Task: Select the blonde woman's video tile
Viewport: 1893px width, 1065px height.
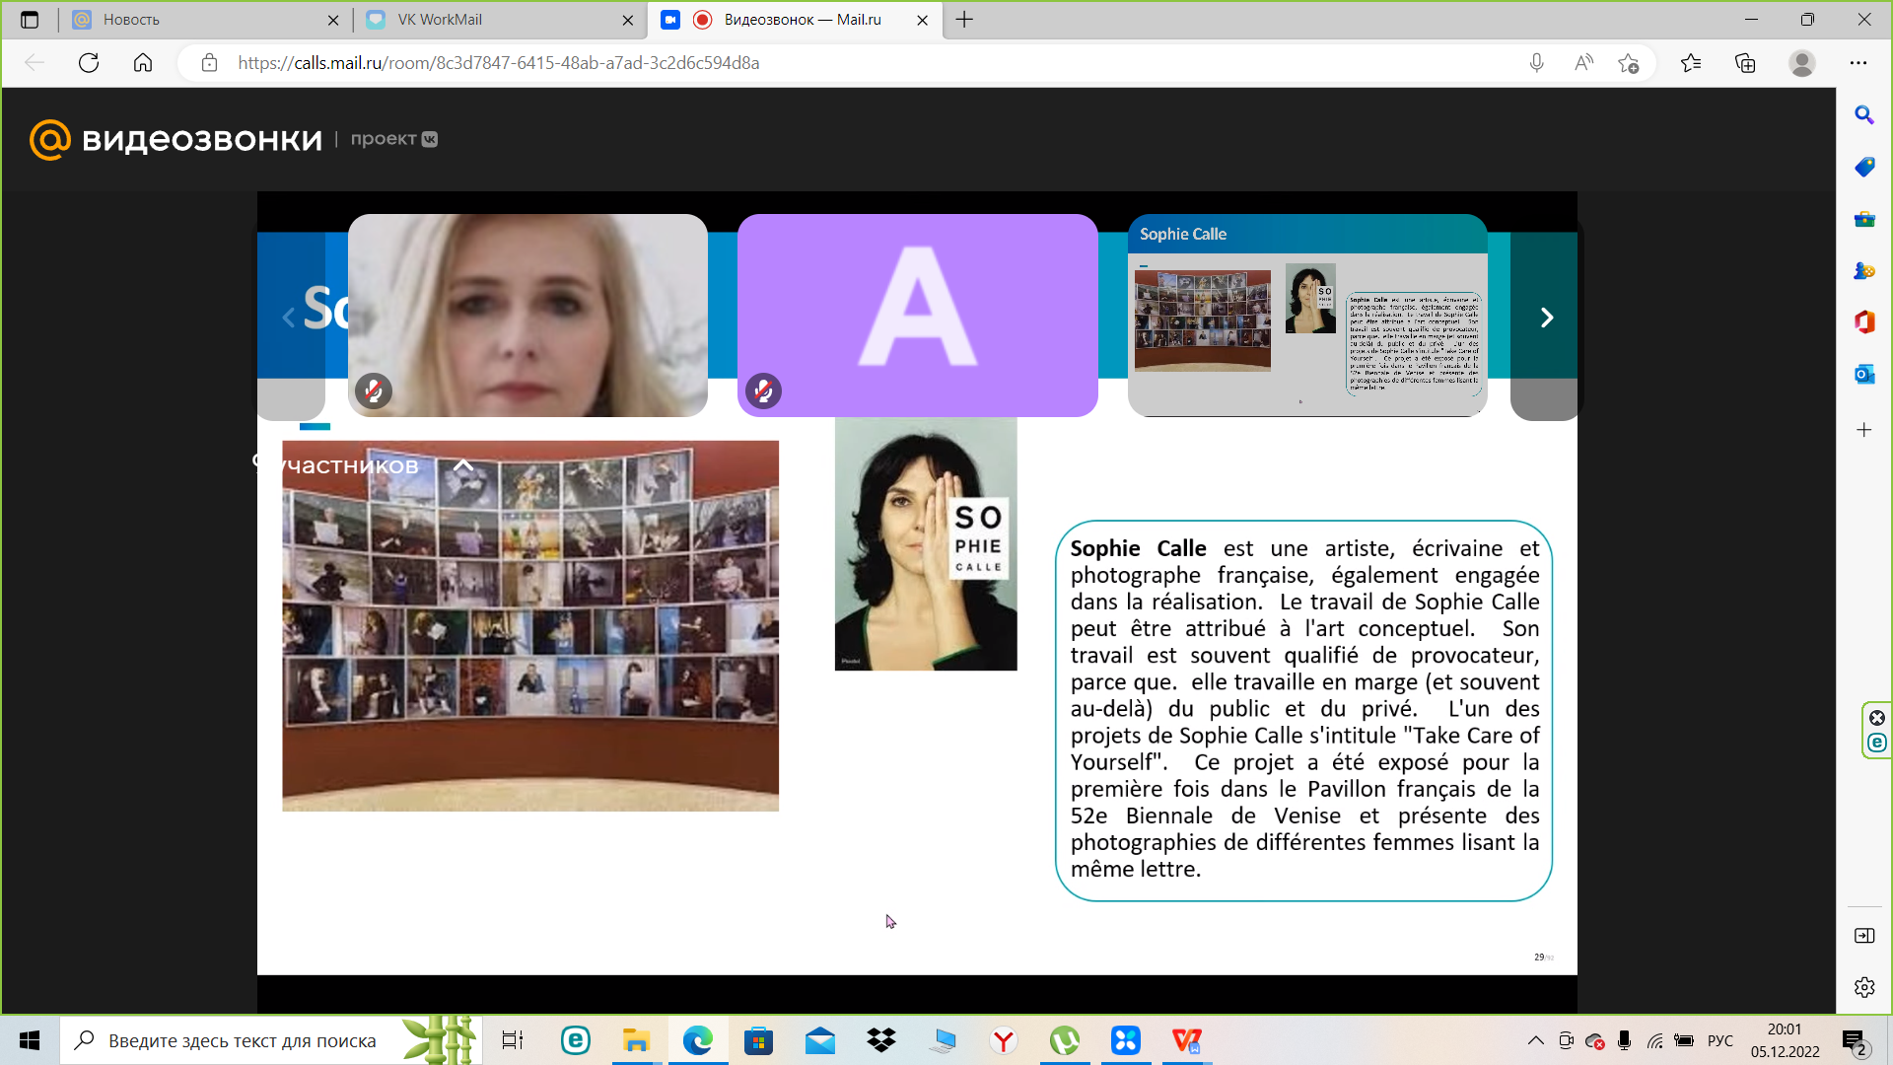Action: click(527, 316)
